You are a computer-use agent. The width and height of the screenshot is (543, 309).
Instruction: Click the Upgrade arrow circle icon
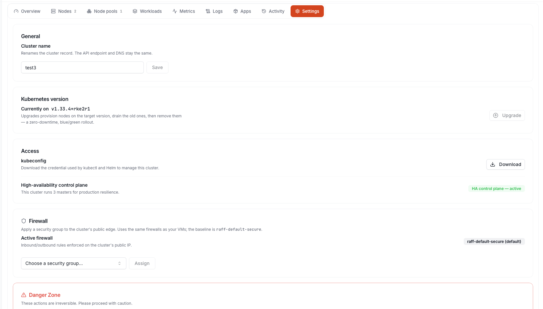point(496,115)
